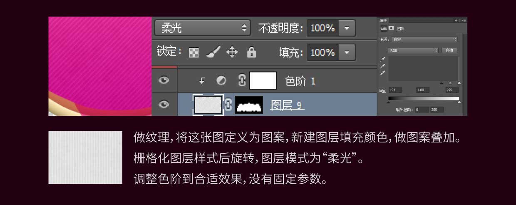
Task: Hide the 色阶 1 adjustment layer
Action: pyautogui.click(x=164, y=80)
